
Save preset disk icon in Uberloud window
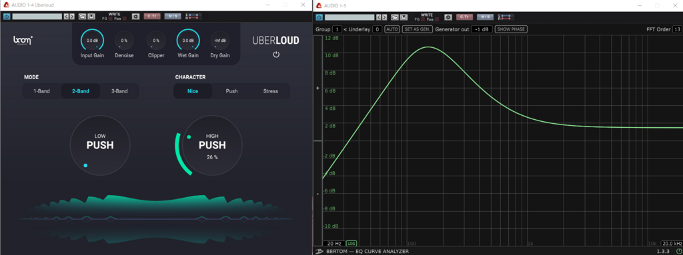click(91, 17)
